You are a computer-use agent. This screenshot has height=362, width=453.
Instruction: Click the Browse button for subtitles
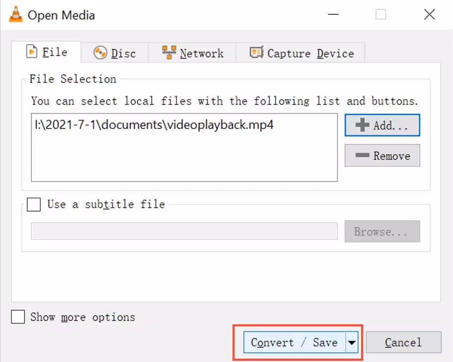coord(382,232)
